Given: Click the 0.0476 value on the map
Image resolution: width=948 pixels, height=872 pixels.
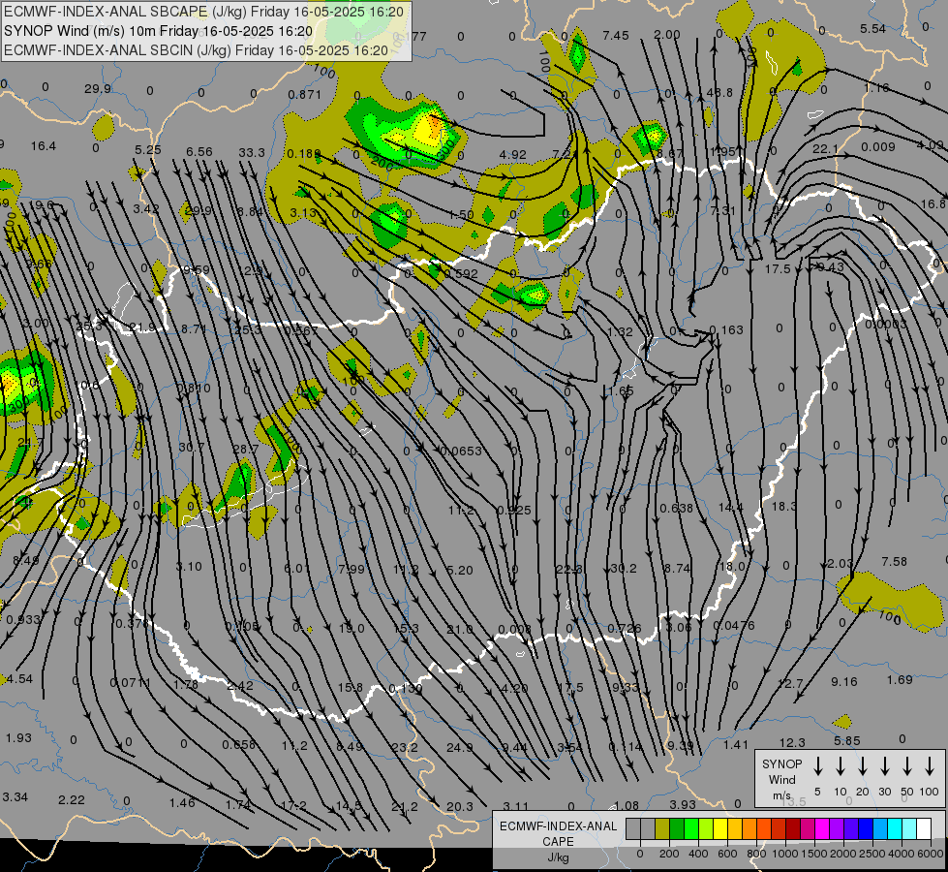Looking at the screenshot, I should coord(733,625).
